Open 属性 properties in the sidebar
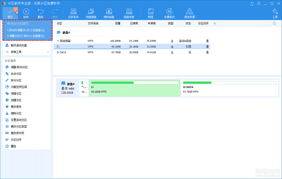Screen dimensions: 282x179 point(13,146)
